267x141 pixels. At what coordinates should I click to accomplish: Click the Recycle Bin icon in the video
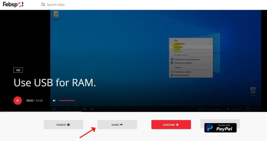pos(253,90)
